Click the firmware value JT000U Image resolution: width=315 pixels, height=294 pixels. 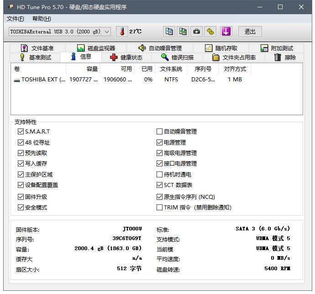pyautogui.click(x=132, y=229)
